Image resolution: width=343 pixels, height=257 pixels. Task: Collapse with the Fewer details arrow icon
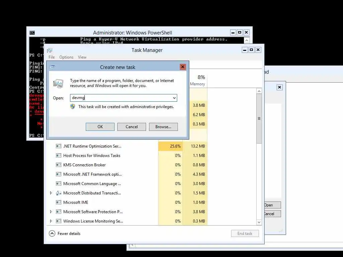52,233
